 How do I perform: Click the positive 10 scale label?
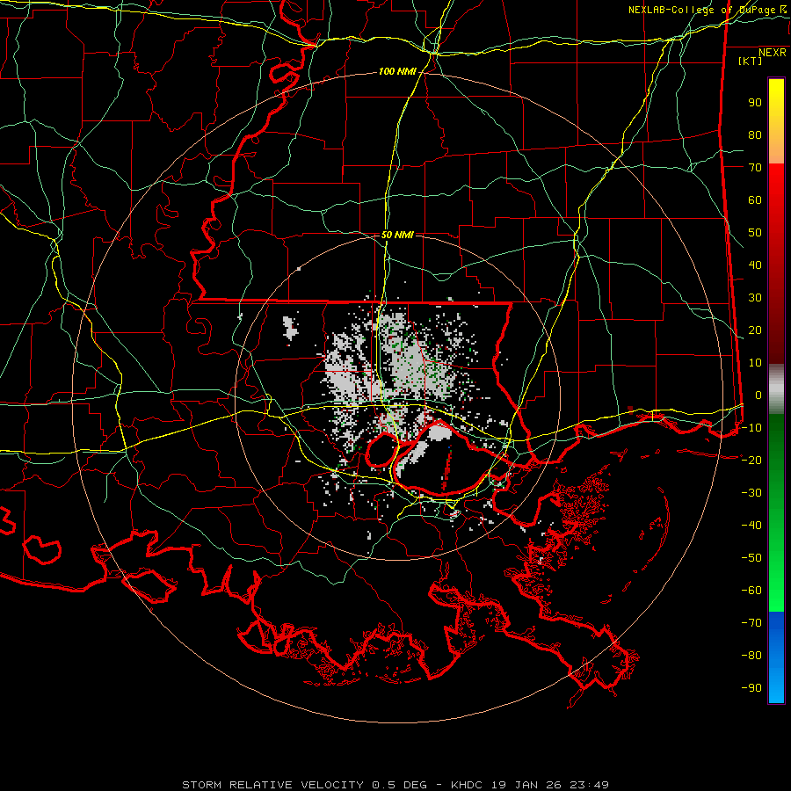tap(755, 363)
